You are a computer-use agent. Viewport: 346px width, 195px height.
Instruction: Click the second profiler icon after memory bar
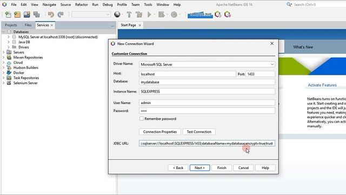pos(228,15)
